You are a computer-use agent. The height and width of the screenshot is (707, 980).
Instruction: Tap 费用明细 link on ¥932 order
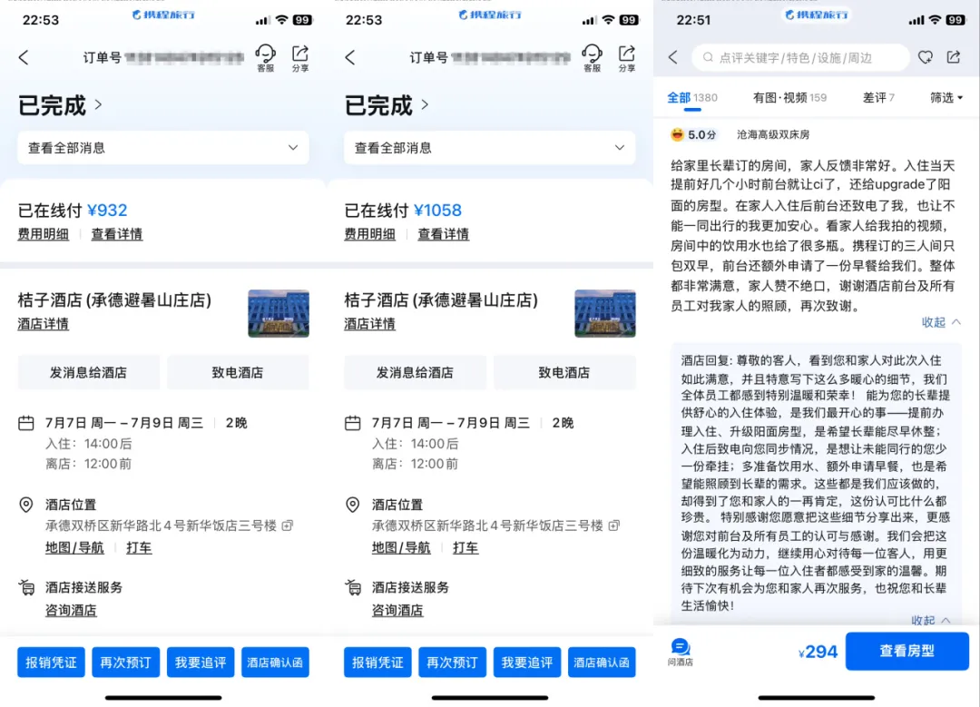(44, 234)
